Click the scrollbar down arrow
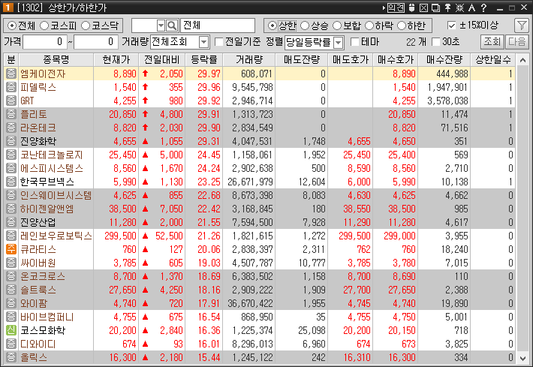Viewport: 533px width, 367px height. coord(522,357)
